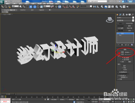
Task: Open Edit Named Selection Sets
Action: pos(77,7)
